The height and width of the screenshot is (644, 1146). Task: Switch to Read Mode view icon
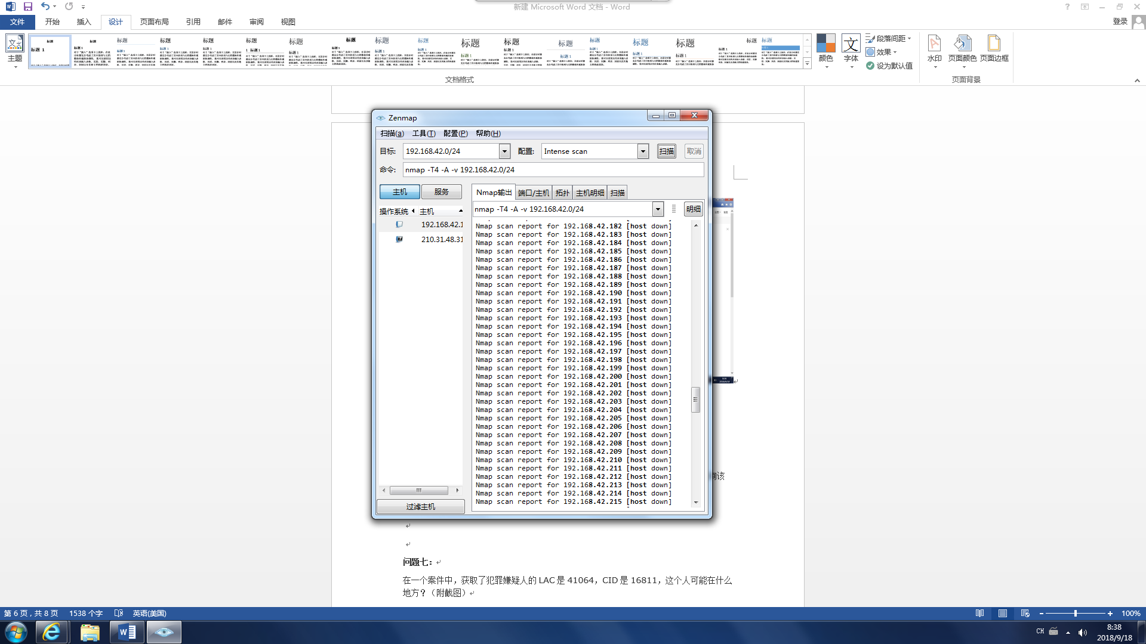979,613
